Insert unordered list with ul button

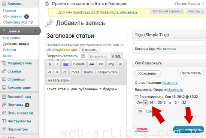coord(120,64)
